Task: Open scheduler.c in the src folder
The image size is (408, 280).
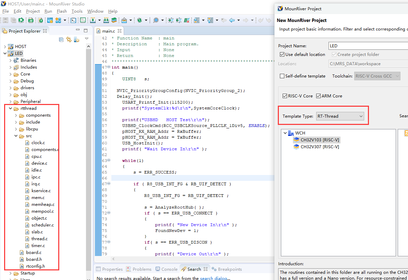Action: pyautogui.click(x=42, y=225)
